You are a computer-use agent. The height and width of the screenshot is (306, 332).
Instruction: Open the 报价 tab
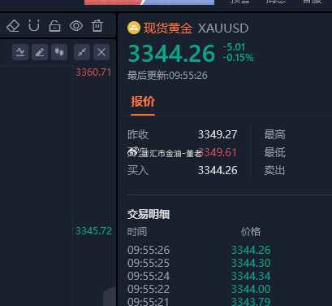pos(143,102)
